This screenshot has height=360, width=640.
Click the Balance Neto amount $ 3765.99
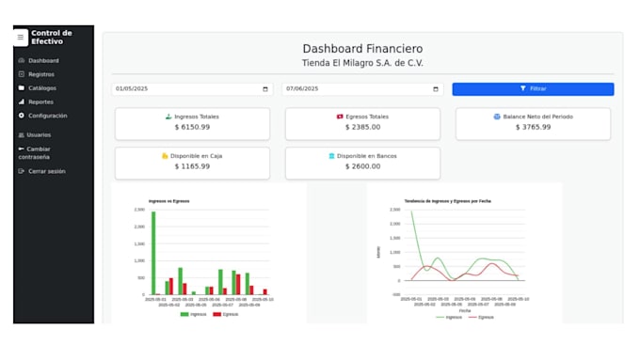533,127
